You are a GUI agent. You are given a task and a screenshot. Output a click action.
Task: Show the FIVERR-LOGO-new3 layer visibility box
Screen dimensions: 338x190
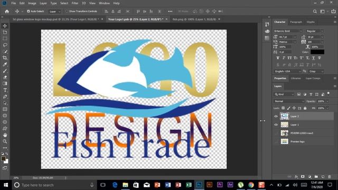(276, 133)
